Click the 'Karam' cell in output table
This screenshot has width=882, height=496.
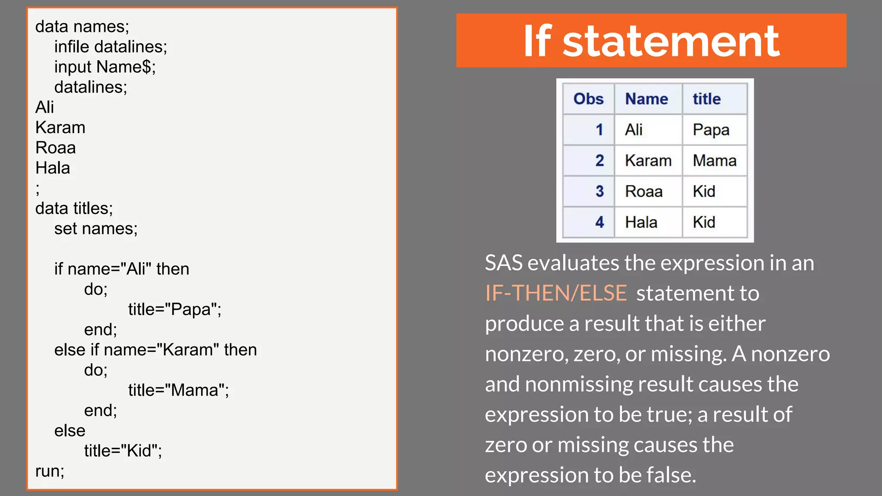click(648, 161)
